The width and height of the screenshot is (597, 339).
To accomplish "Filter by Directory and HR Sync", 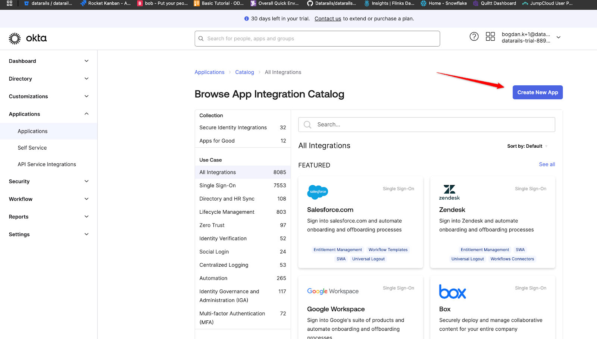I will pyautogui.click(x=243, y=199).
